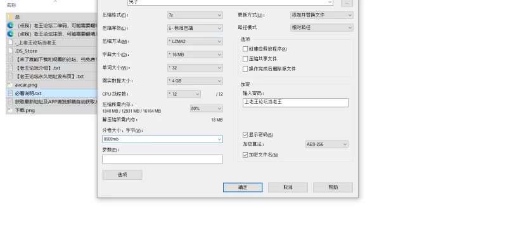Select the file 必看说明.txt

(28, 93)
